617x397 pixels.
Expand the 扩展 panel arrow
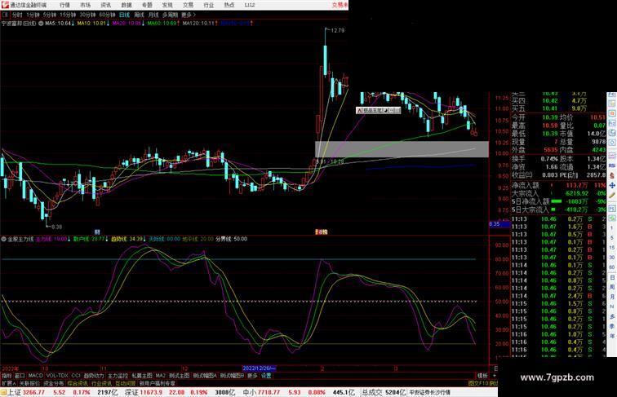coord(9,383)
